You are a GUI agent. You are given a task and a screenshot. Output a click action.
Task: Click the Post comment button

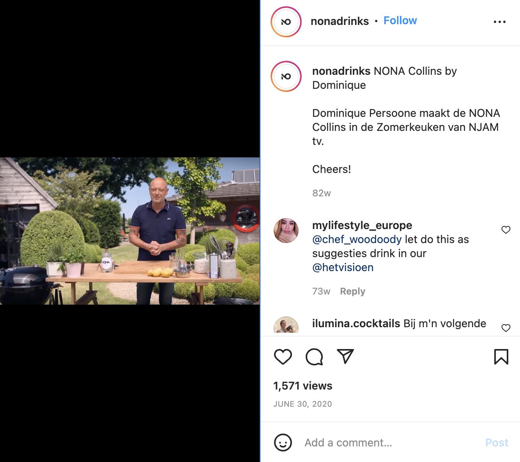pos(497,443)
